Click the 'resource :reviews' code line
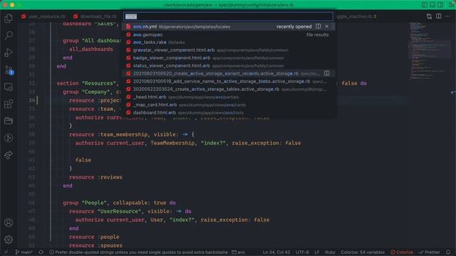 point(95,177)
